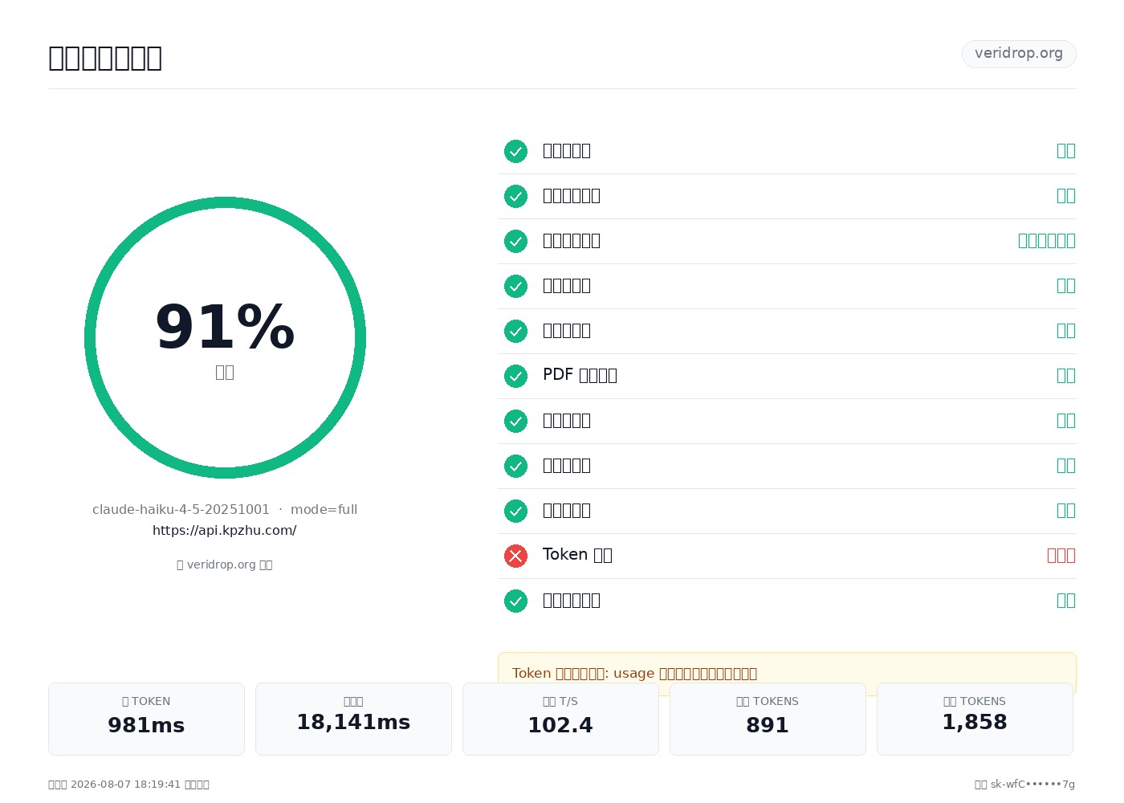The width and height of the screenshot is (1124, 803).
Task: Click the 91% green score ring
Action: 225,337
